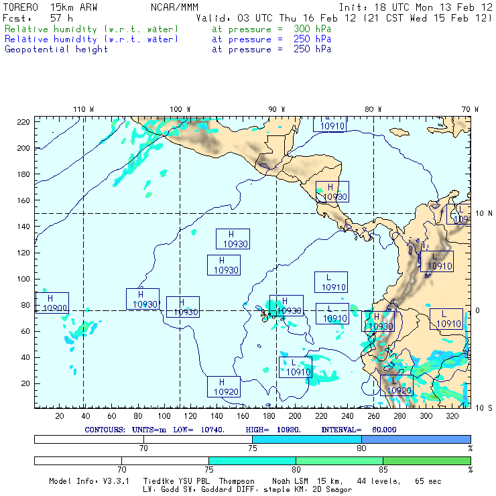Click the green 'at pressure = 300 hPa' text
The image size is (496, 496).
coord(271,29)
